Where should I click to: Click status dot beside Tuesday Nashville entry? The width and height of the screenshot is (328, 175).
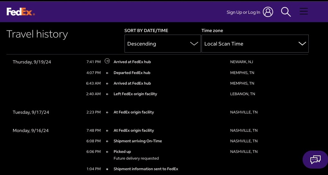click(107, 112)
